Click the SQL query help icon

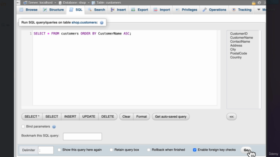tap(101, 23)
